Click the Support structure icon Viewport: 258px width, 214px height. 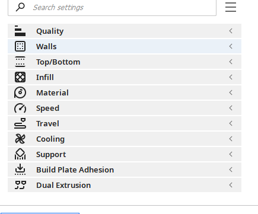tap(20, 154)
